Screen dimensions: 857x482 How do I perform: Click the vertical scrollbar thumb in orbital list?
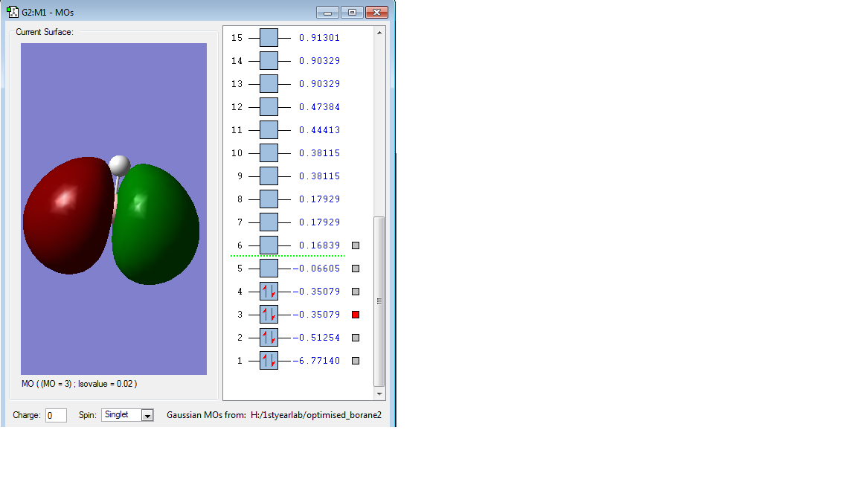click(379, 301)
